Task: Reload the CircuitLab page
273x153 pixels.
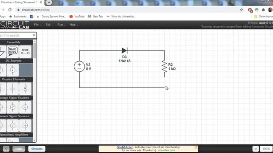Action: 10,10
